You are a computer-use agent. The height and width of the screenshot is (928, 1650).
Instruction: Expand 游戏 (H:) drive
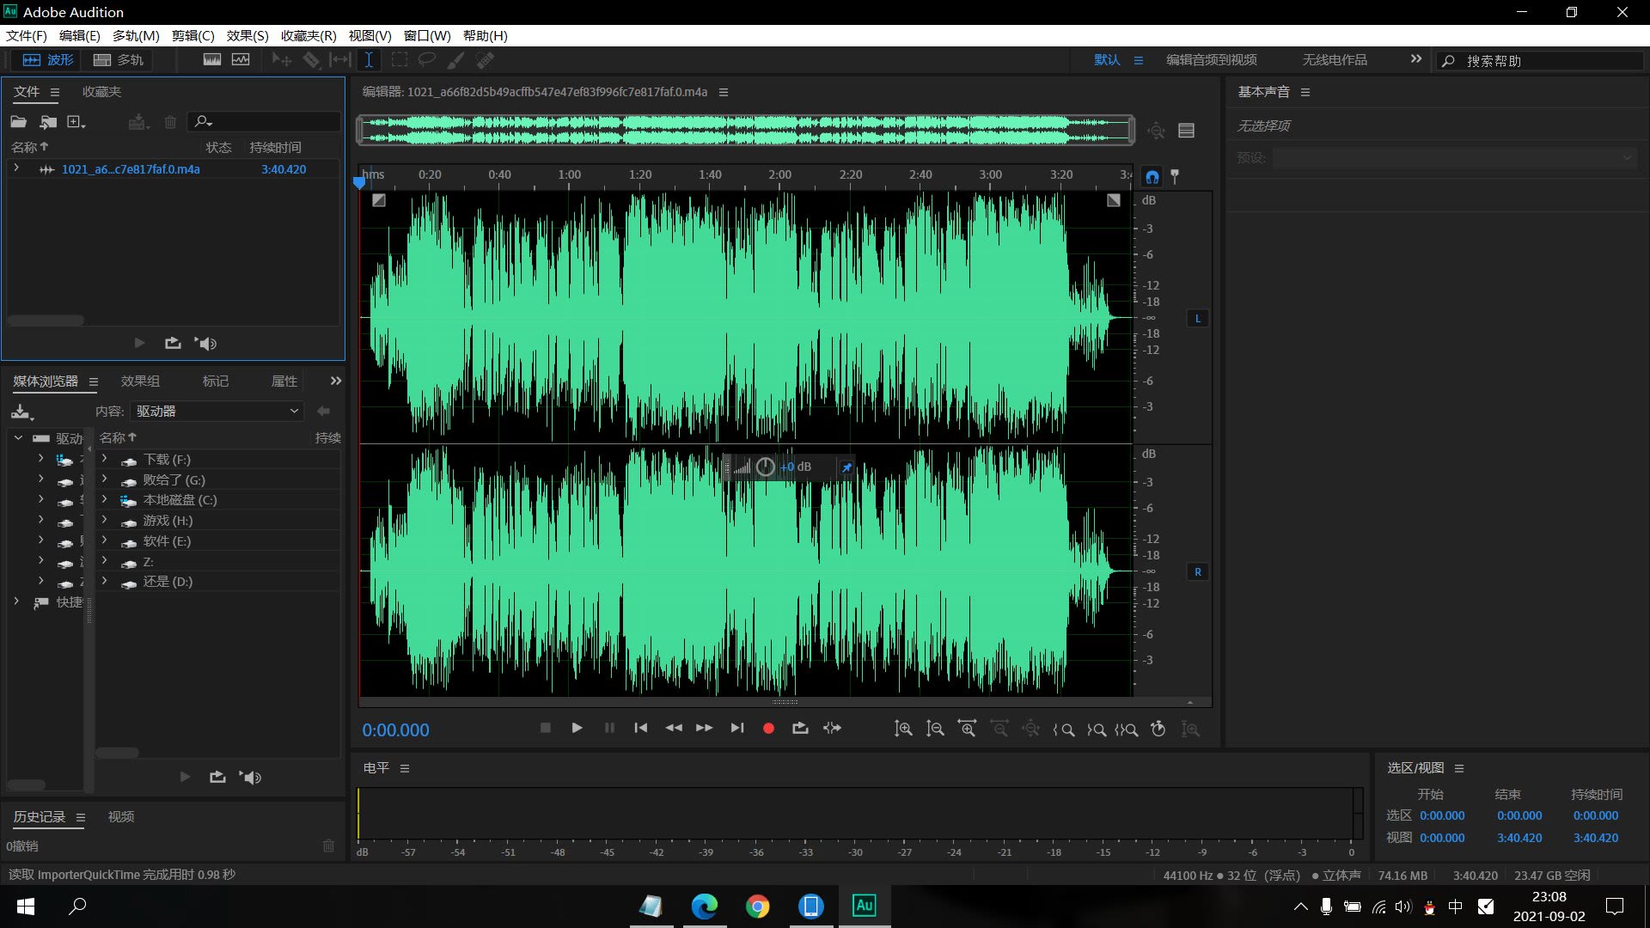pos(104,520)
